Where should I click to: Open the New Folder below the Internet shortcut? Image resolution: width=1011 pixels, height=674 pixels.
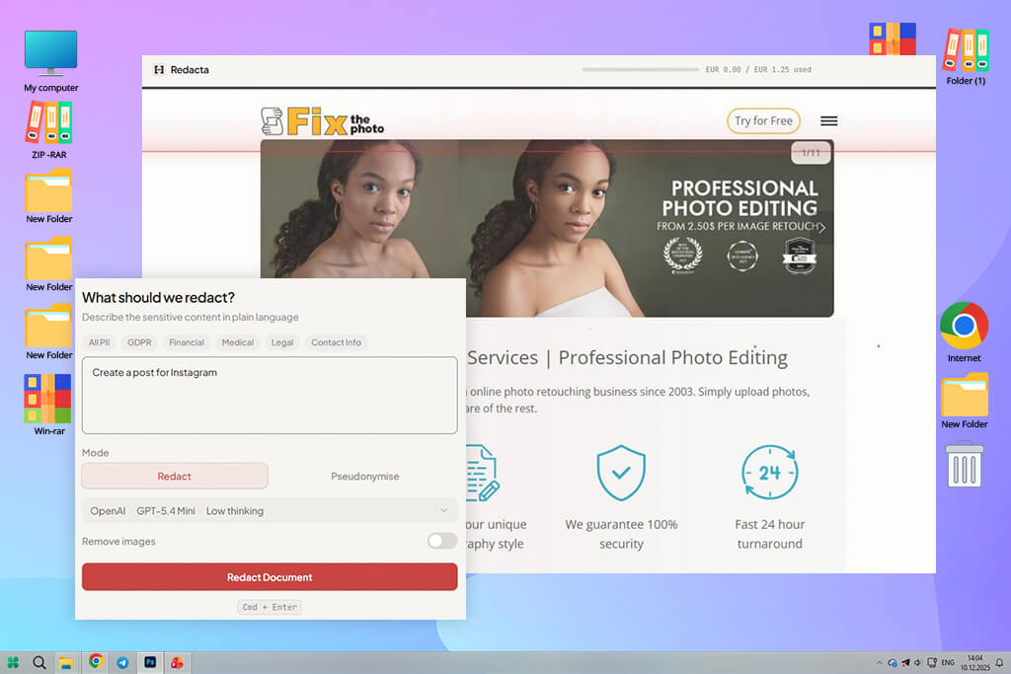pyautogui.click(x=964, y=401)
